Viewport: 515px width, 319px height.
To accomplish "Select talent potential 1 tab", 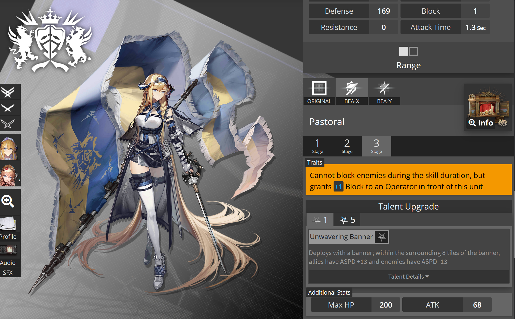I will tap(320, 220).
